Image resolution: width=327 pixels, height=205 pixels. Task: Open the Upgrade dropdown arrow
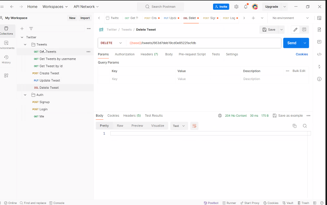pyautogui.click(x=285, y=7)
